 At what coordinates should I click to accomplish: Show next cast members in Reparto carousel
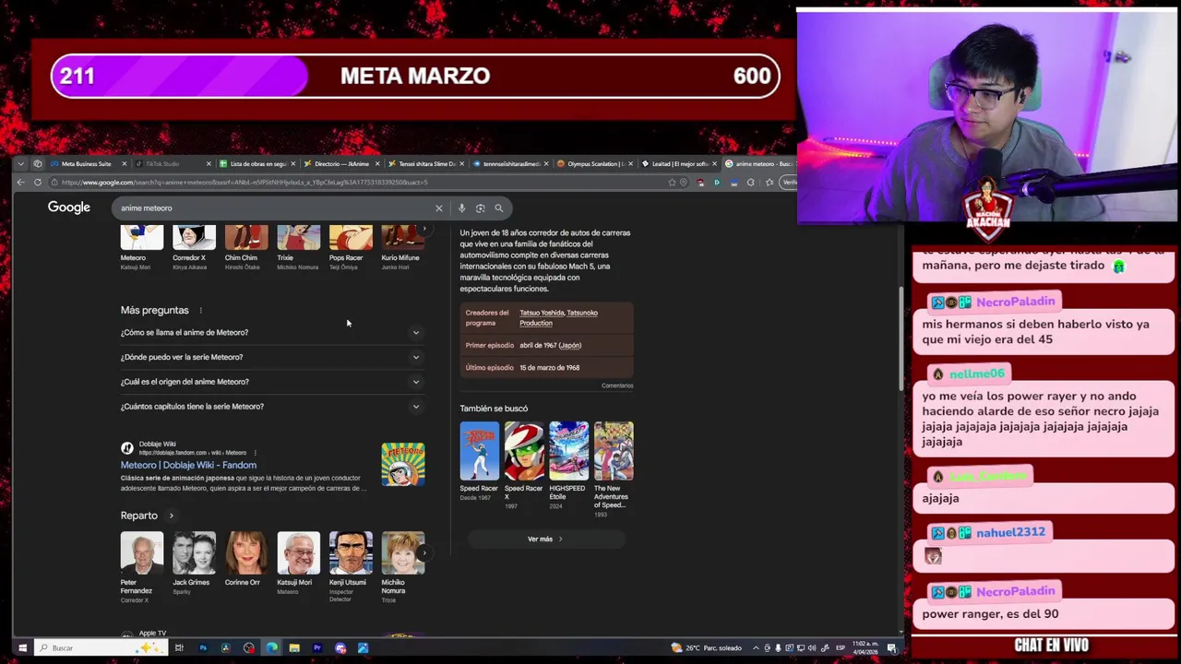point(423,553)
